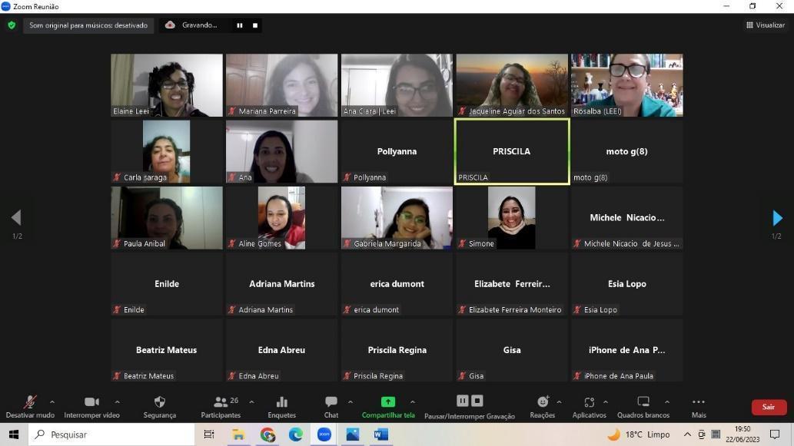This screenshot has width=794, height=446.
Task: Expand audio options arrow beside microphone
Action: click(52, 402)
